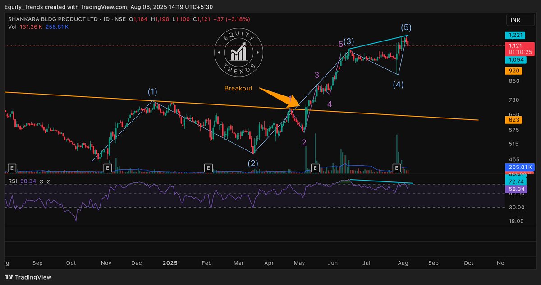Click the cyan 72.74 RSI axis tag
Screen dimensions: 541x285
[x=515, y=181]
